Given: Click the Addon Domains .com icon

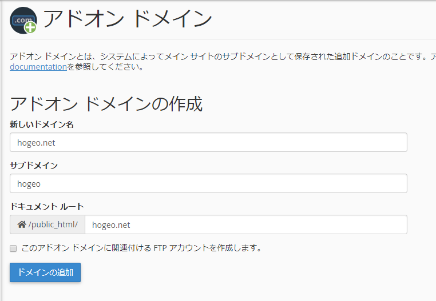Looking at the screenshot, I should tap(23, 20).
